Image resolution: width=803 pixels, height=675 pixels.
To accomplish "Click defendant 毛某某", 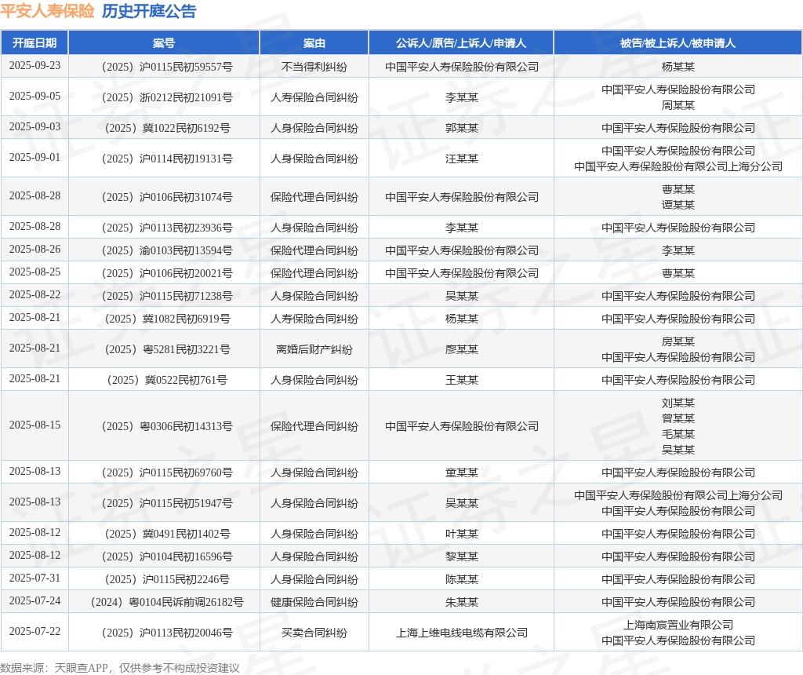I will click(678, 434).
